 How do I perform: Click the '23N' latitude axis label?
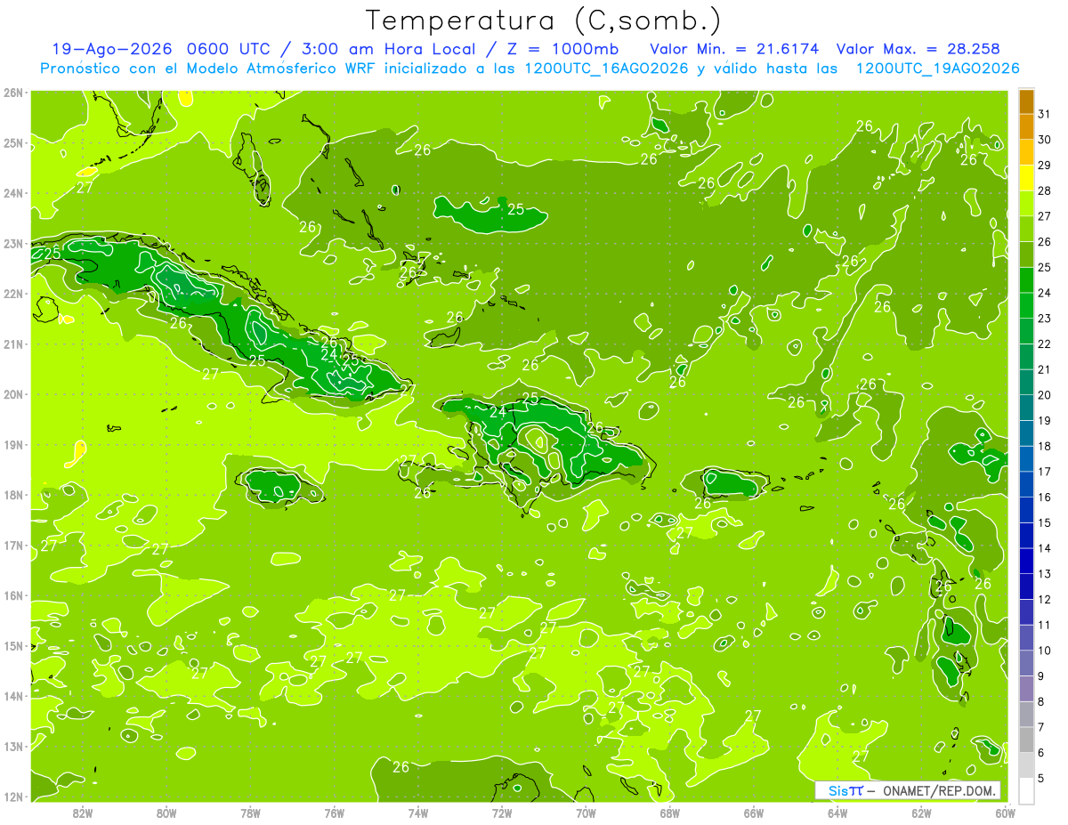click(x=13, y=243)
